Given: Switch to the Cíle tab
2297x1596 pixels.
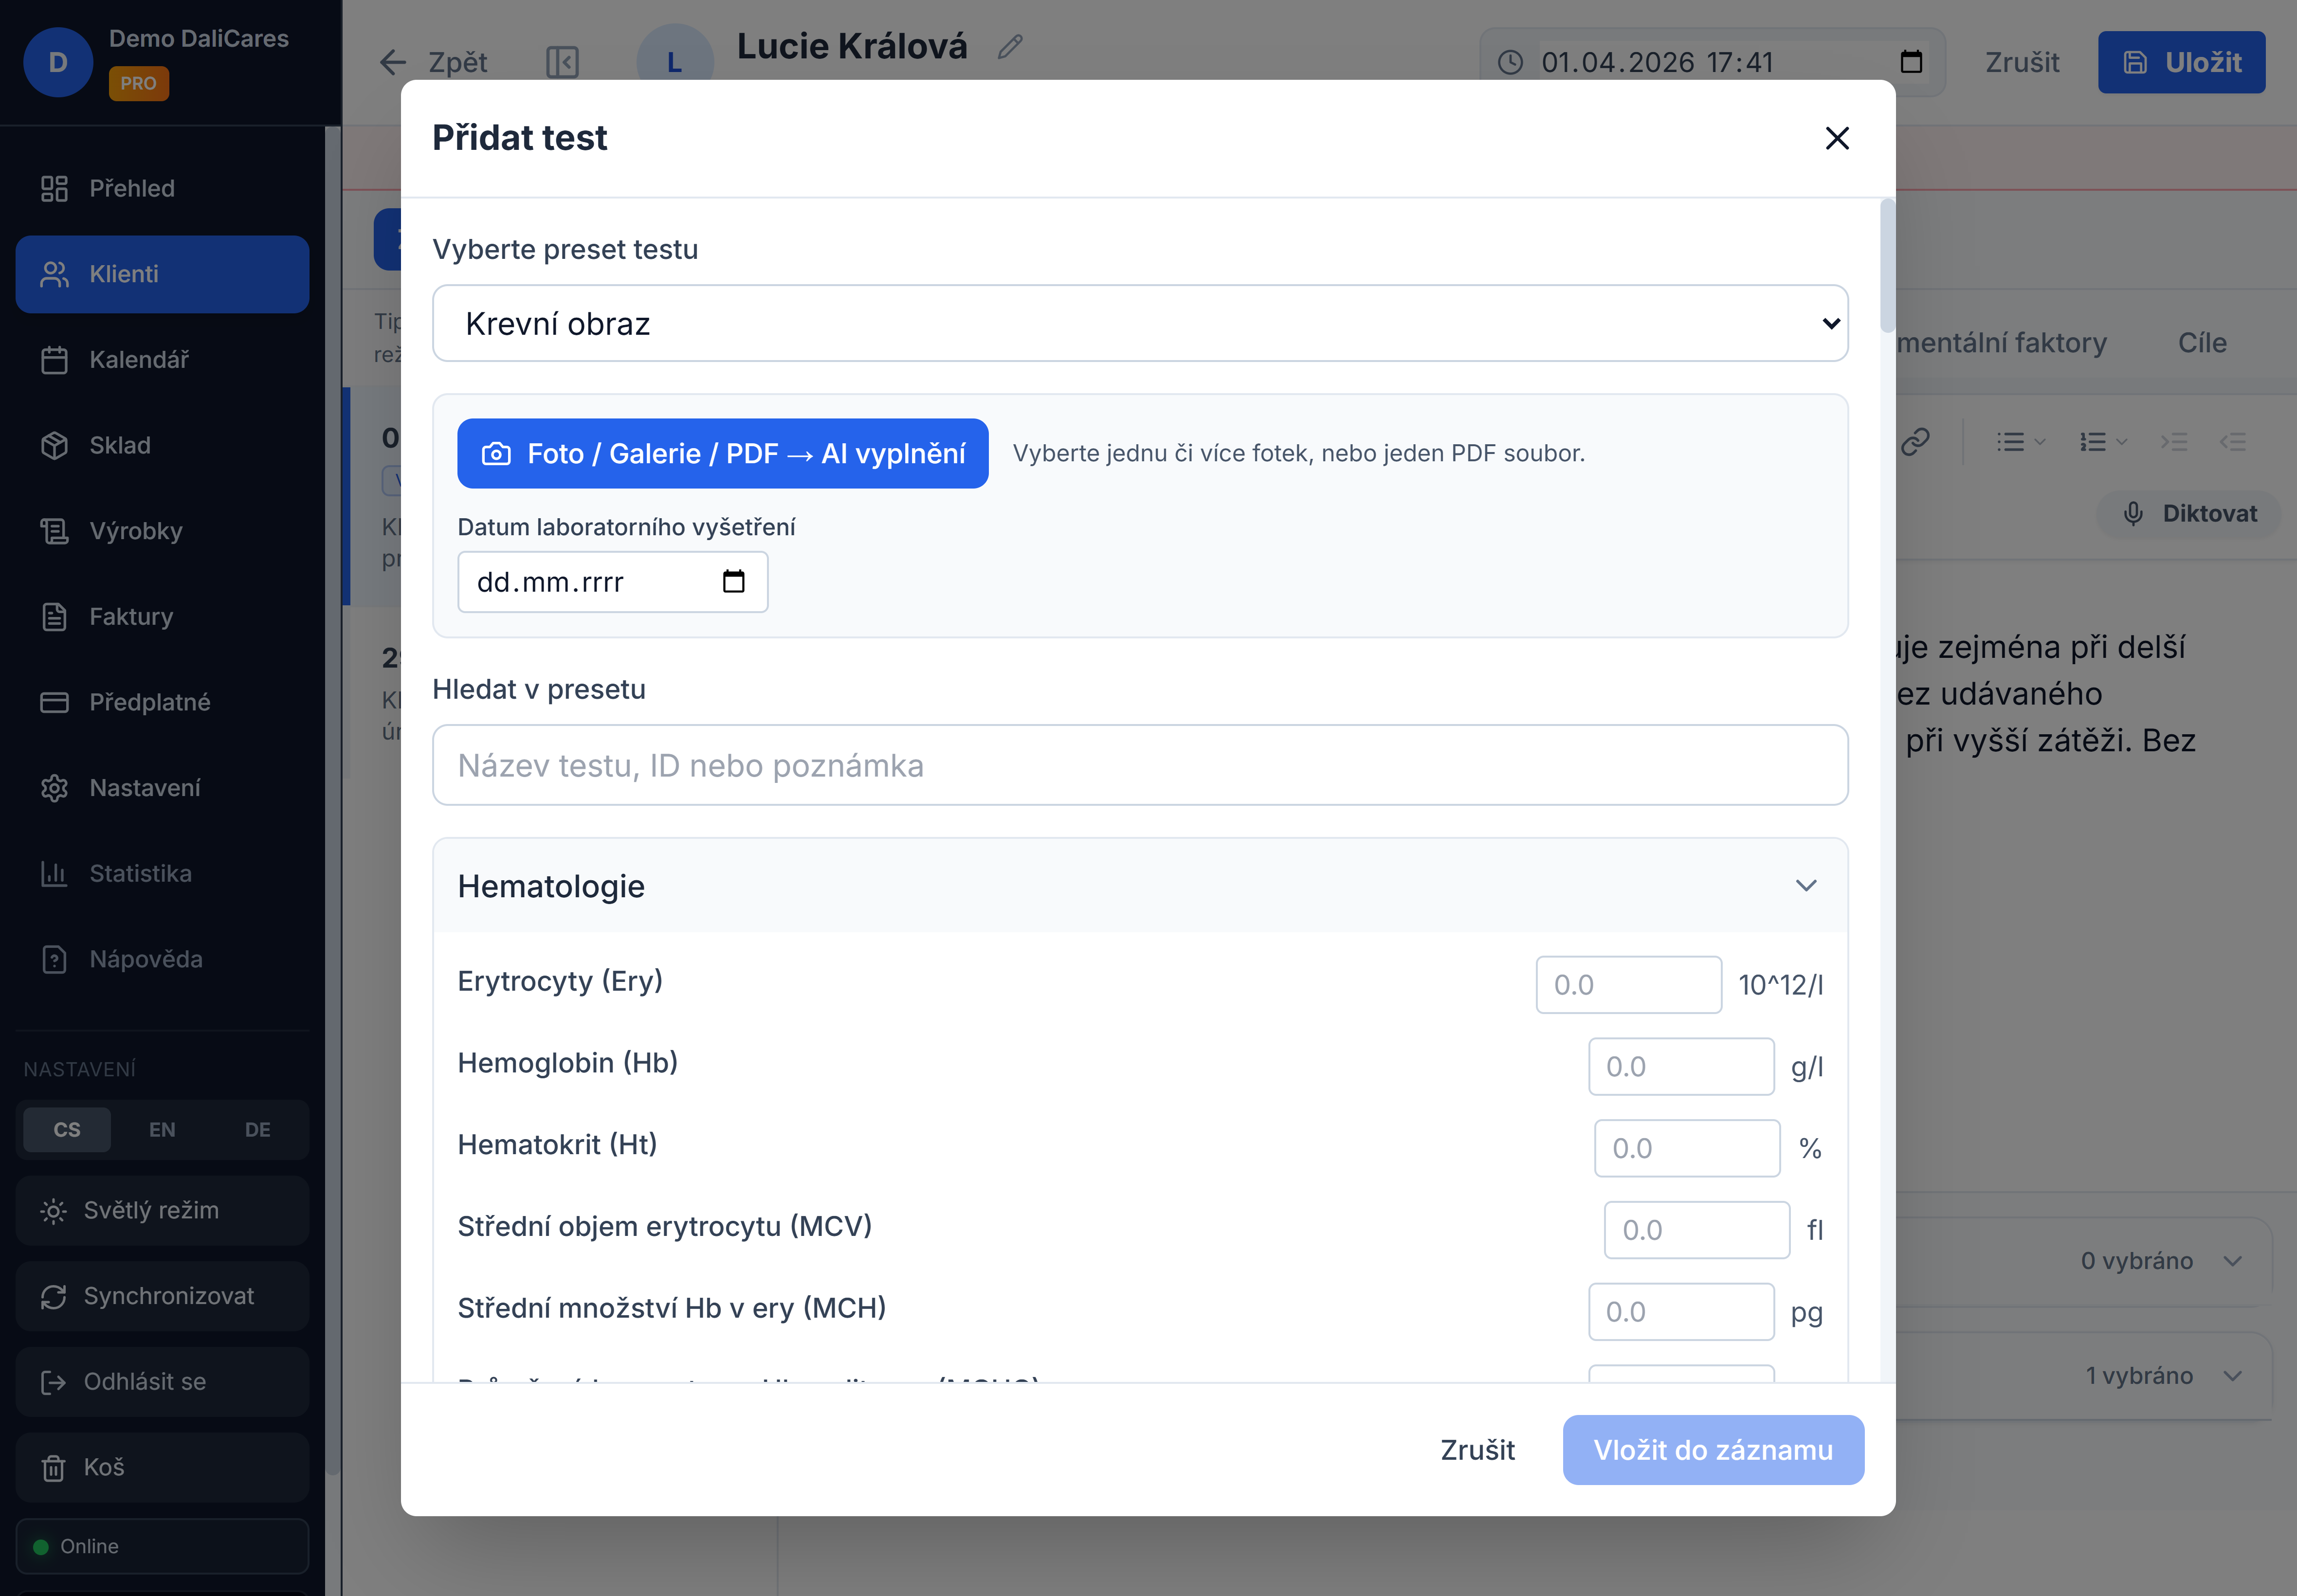Looking at the screenshot, I should tap(2201, 343).
